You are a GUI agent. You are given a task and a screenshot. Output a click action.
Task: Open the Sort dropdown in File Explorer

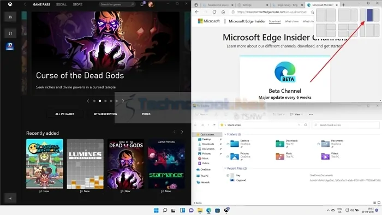coord(278,114)
